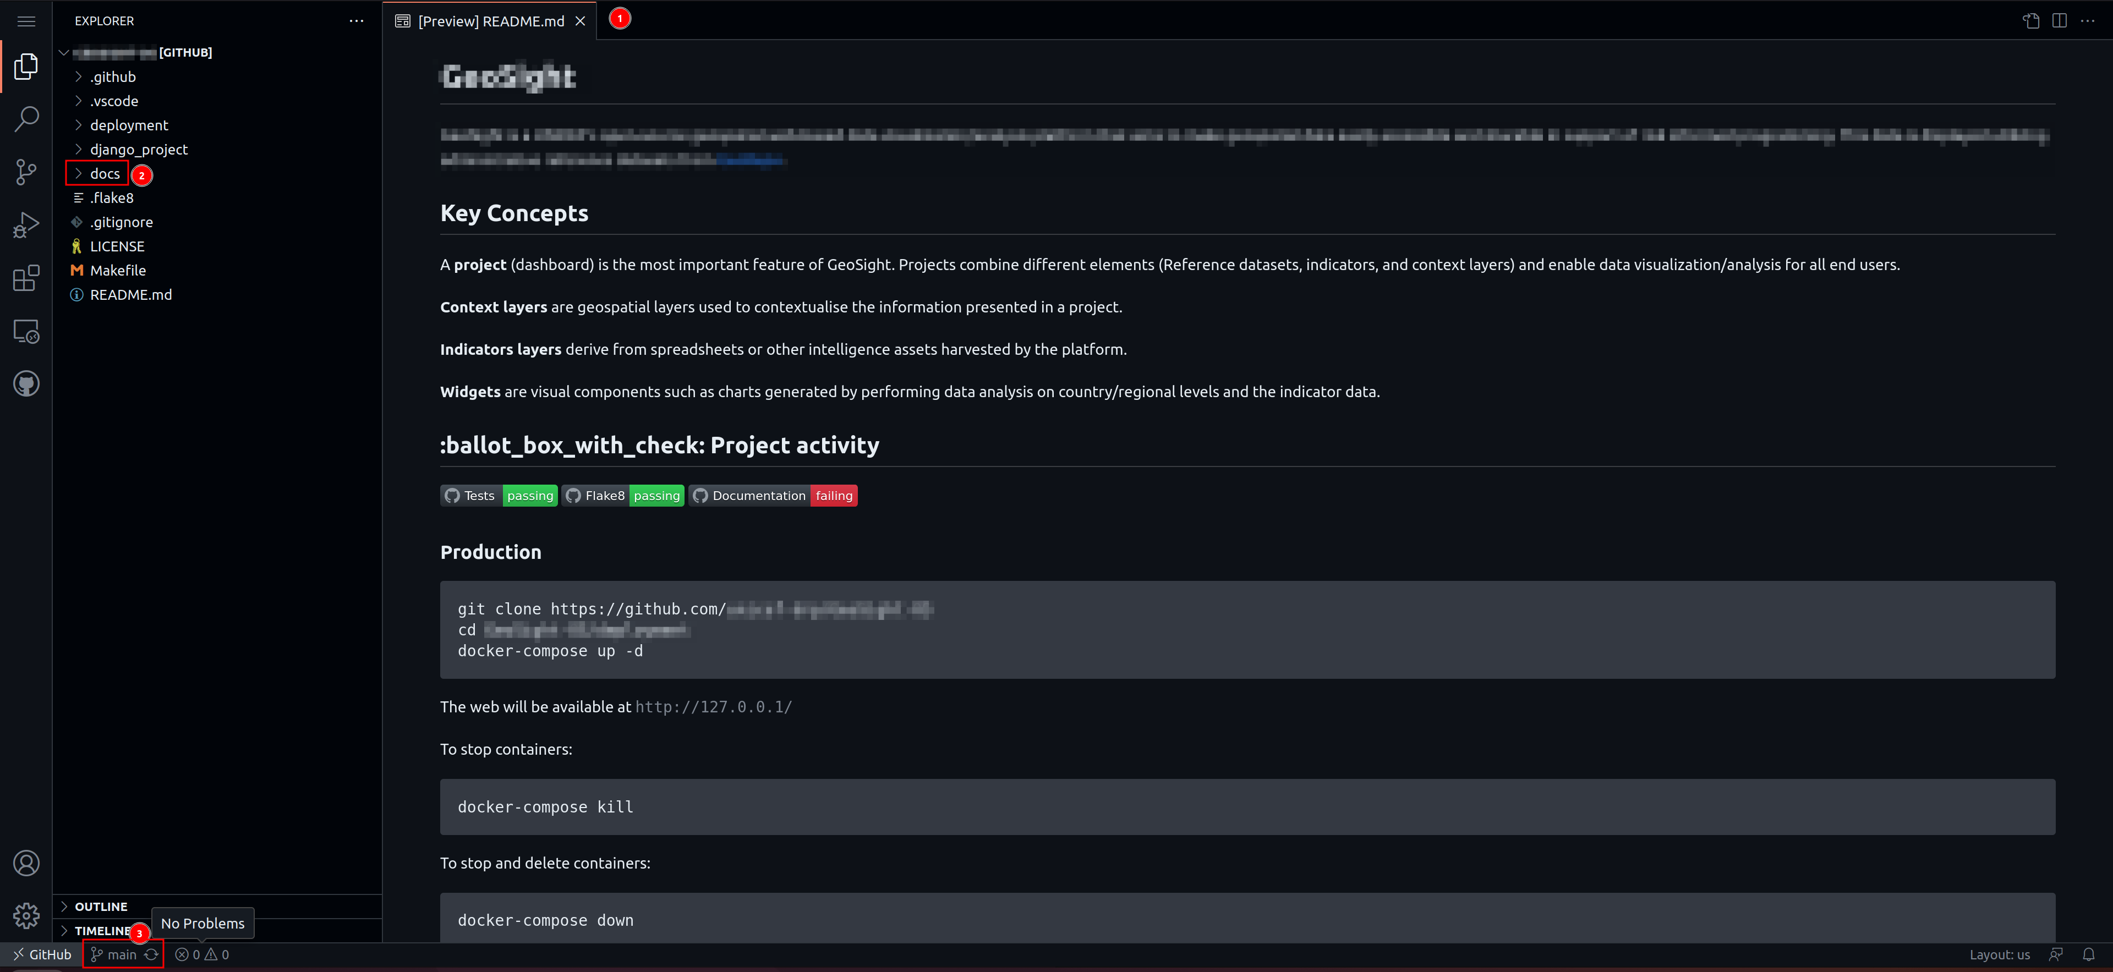Open the Search view in activity bar
The width and height of the screenshot is (2113, 972).
26,119
